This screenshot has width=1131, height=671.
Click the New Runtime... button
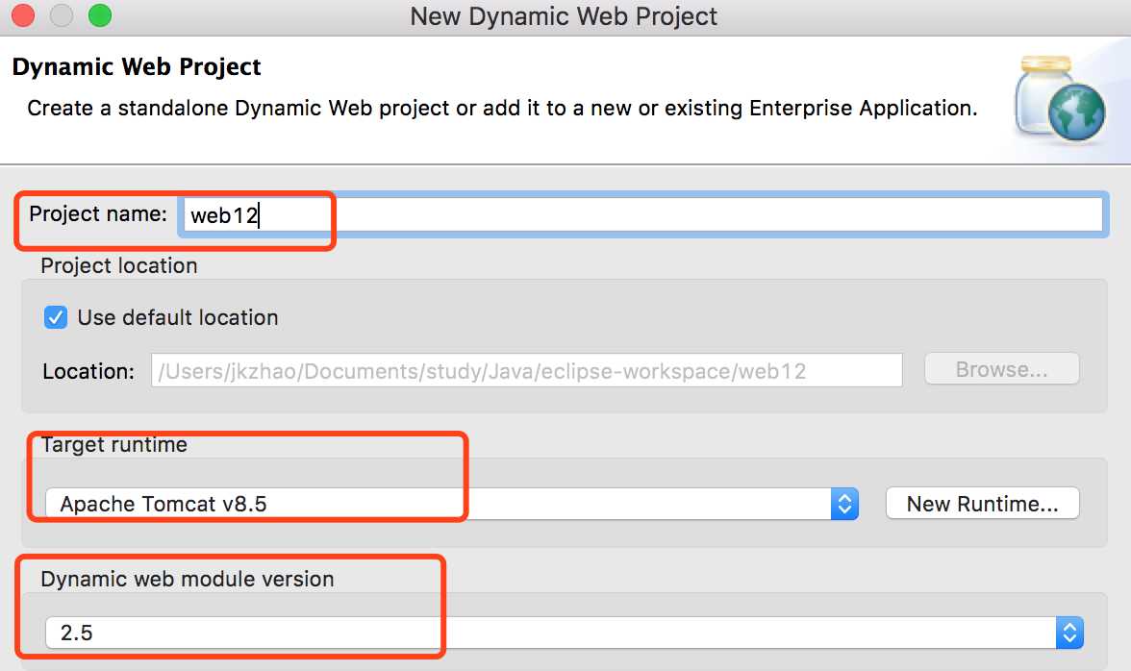[982, 503]
